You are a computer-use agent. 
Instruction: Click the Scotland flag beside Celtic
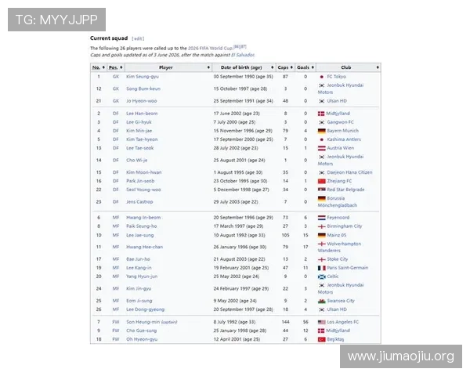pyautogui.click(x=322, y=277)
